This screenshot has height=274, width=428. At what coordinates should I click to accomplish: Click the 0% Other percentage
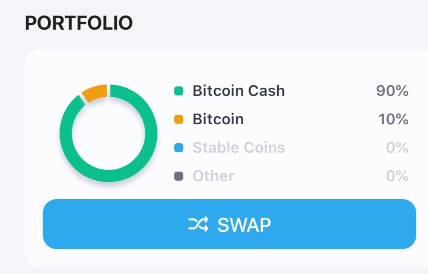(397, 176)
